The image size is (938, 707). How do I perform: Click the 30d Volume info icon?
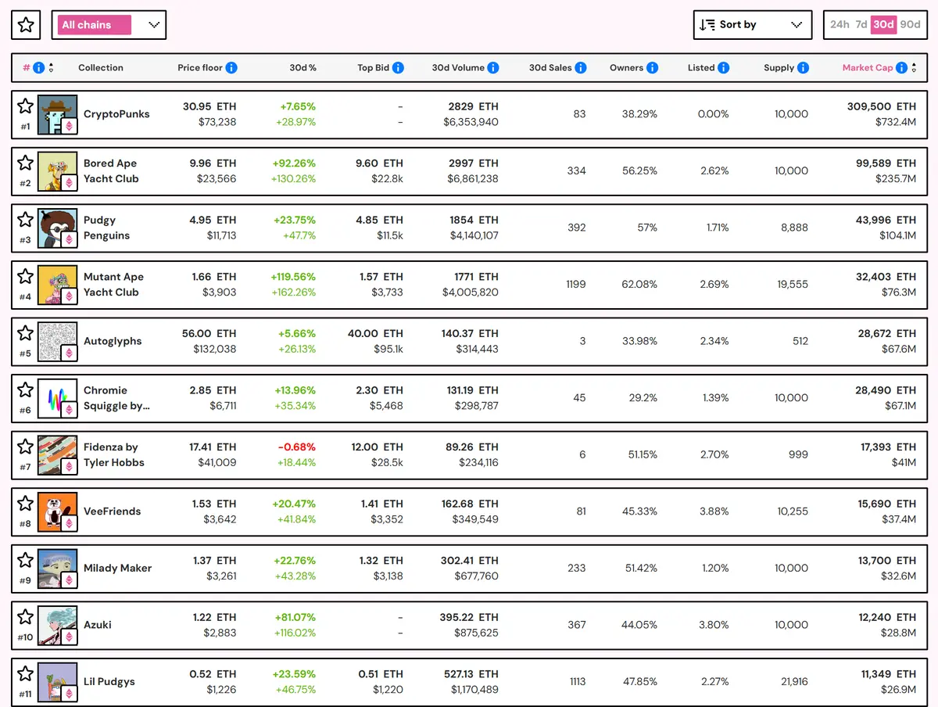click(x=493, y=68)
